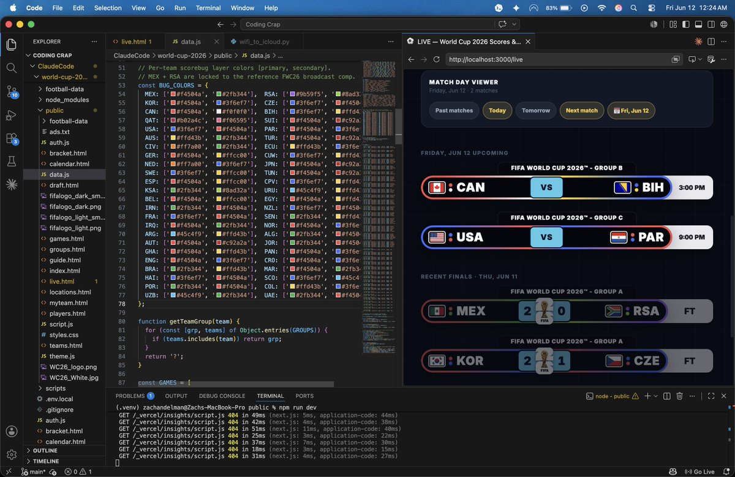This screenshot has height=477, width=735.
Task: Click the Past matches button
Action: pos(454,110)
